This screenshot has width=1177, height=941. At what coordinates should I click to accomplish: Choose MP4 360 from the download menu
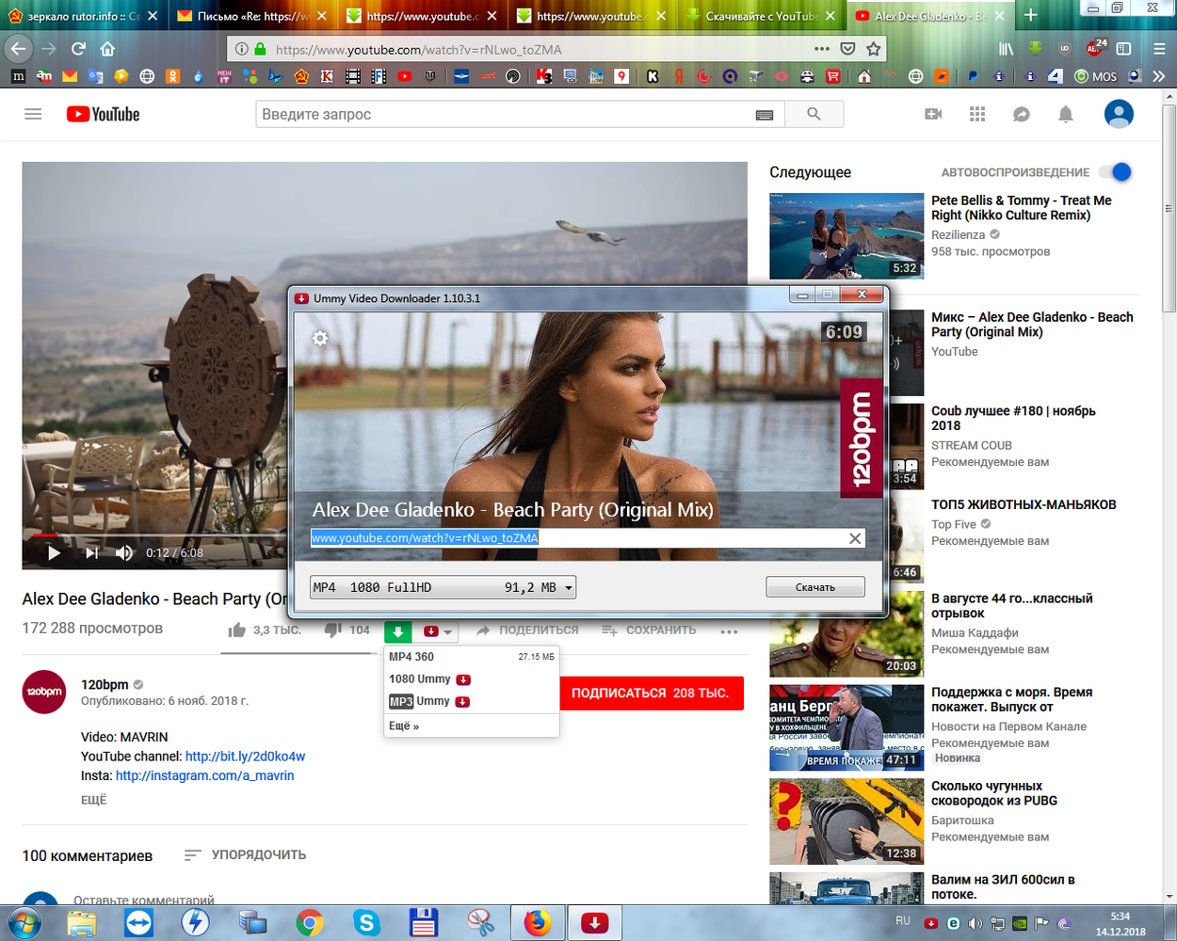point(472,657)
